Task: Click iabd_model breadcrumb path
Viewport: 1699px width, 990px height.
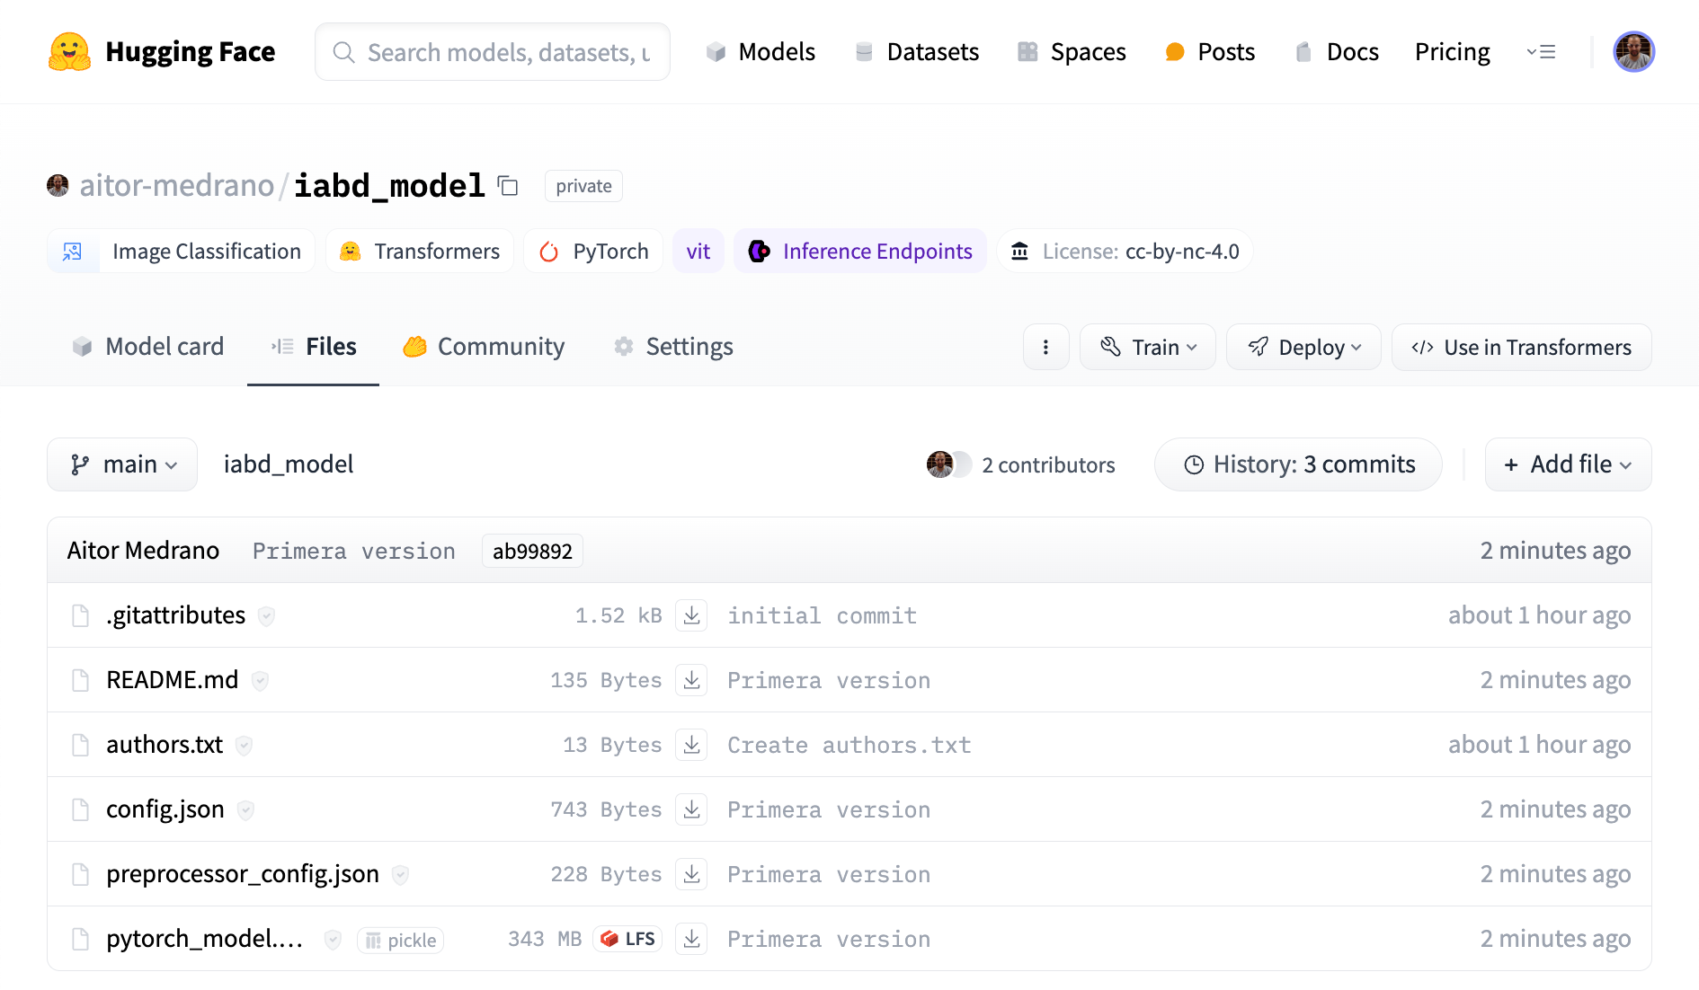Action: [289, 464]
